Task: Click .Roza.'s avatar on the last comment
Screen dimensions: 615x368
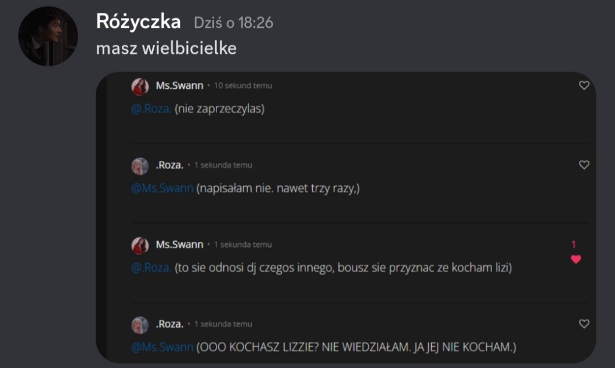Action: click(140, 325)
